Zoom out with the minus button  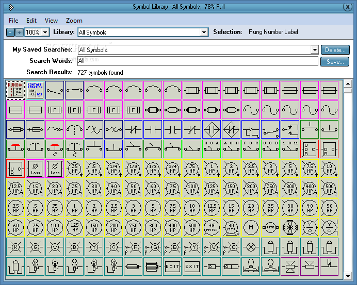point(10,32)
